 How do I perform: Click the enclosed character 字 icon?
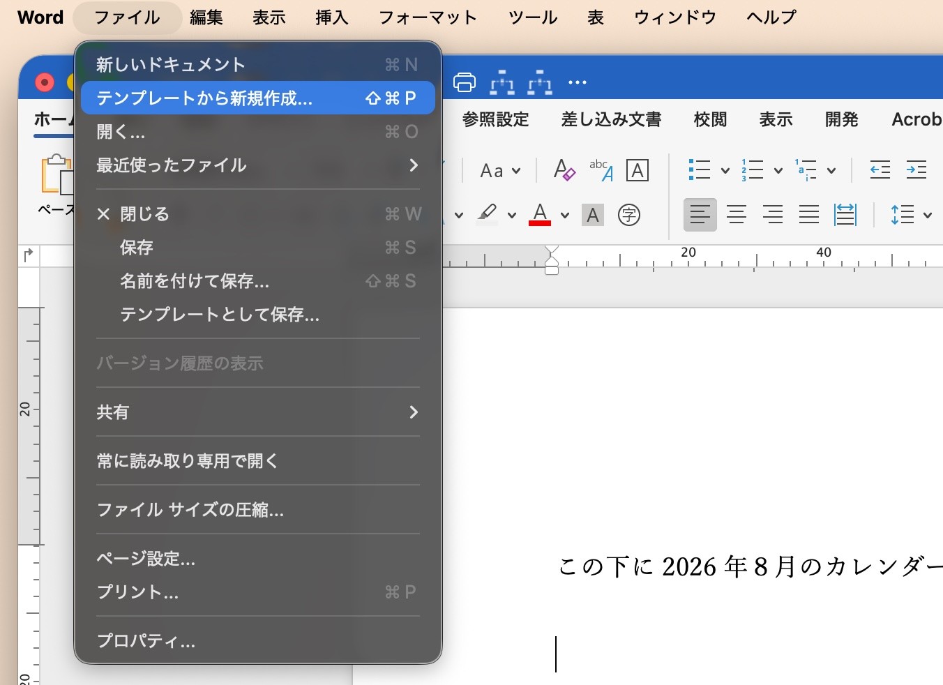(x=629, y=215)
